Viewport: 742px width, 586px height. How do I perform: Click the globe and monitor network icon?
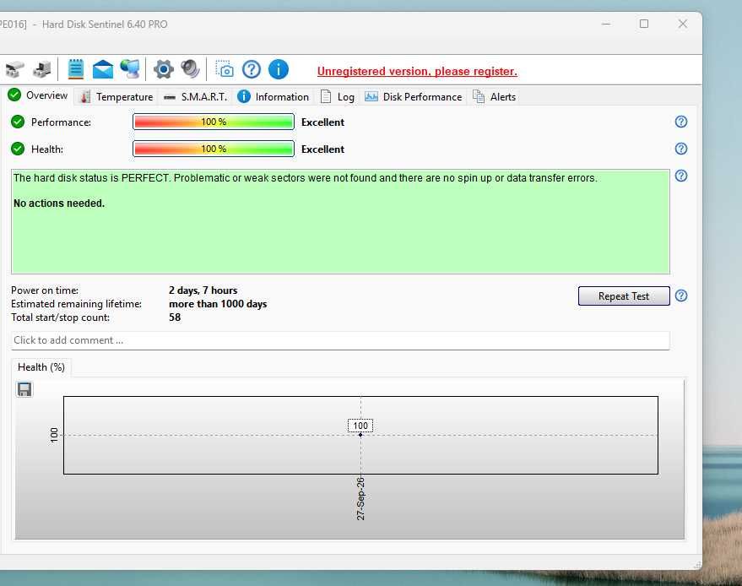[x=130, y=69]
